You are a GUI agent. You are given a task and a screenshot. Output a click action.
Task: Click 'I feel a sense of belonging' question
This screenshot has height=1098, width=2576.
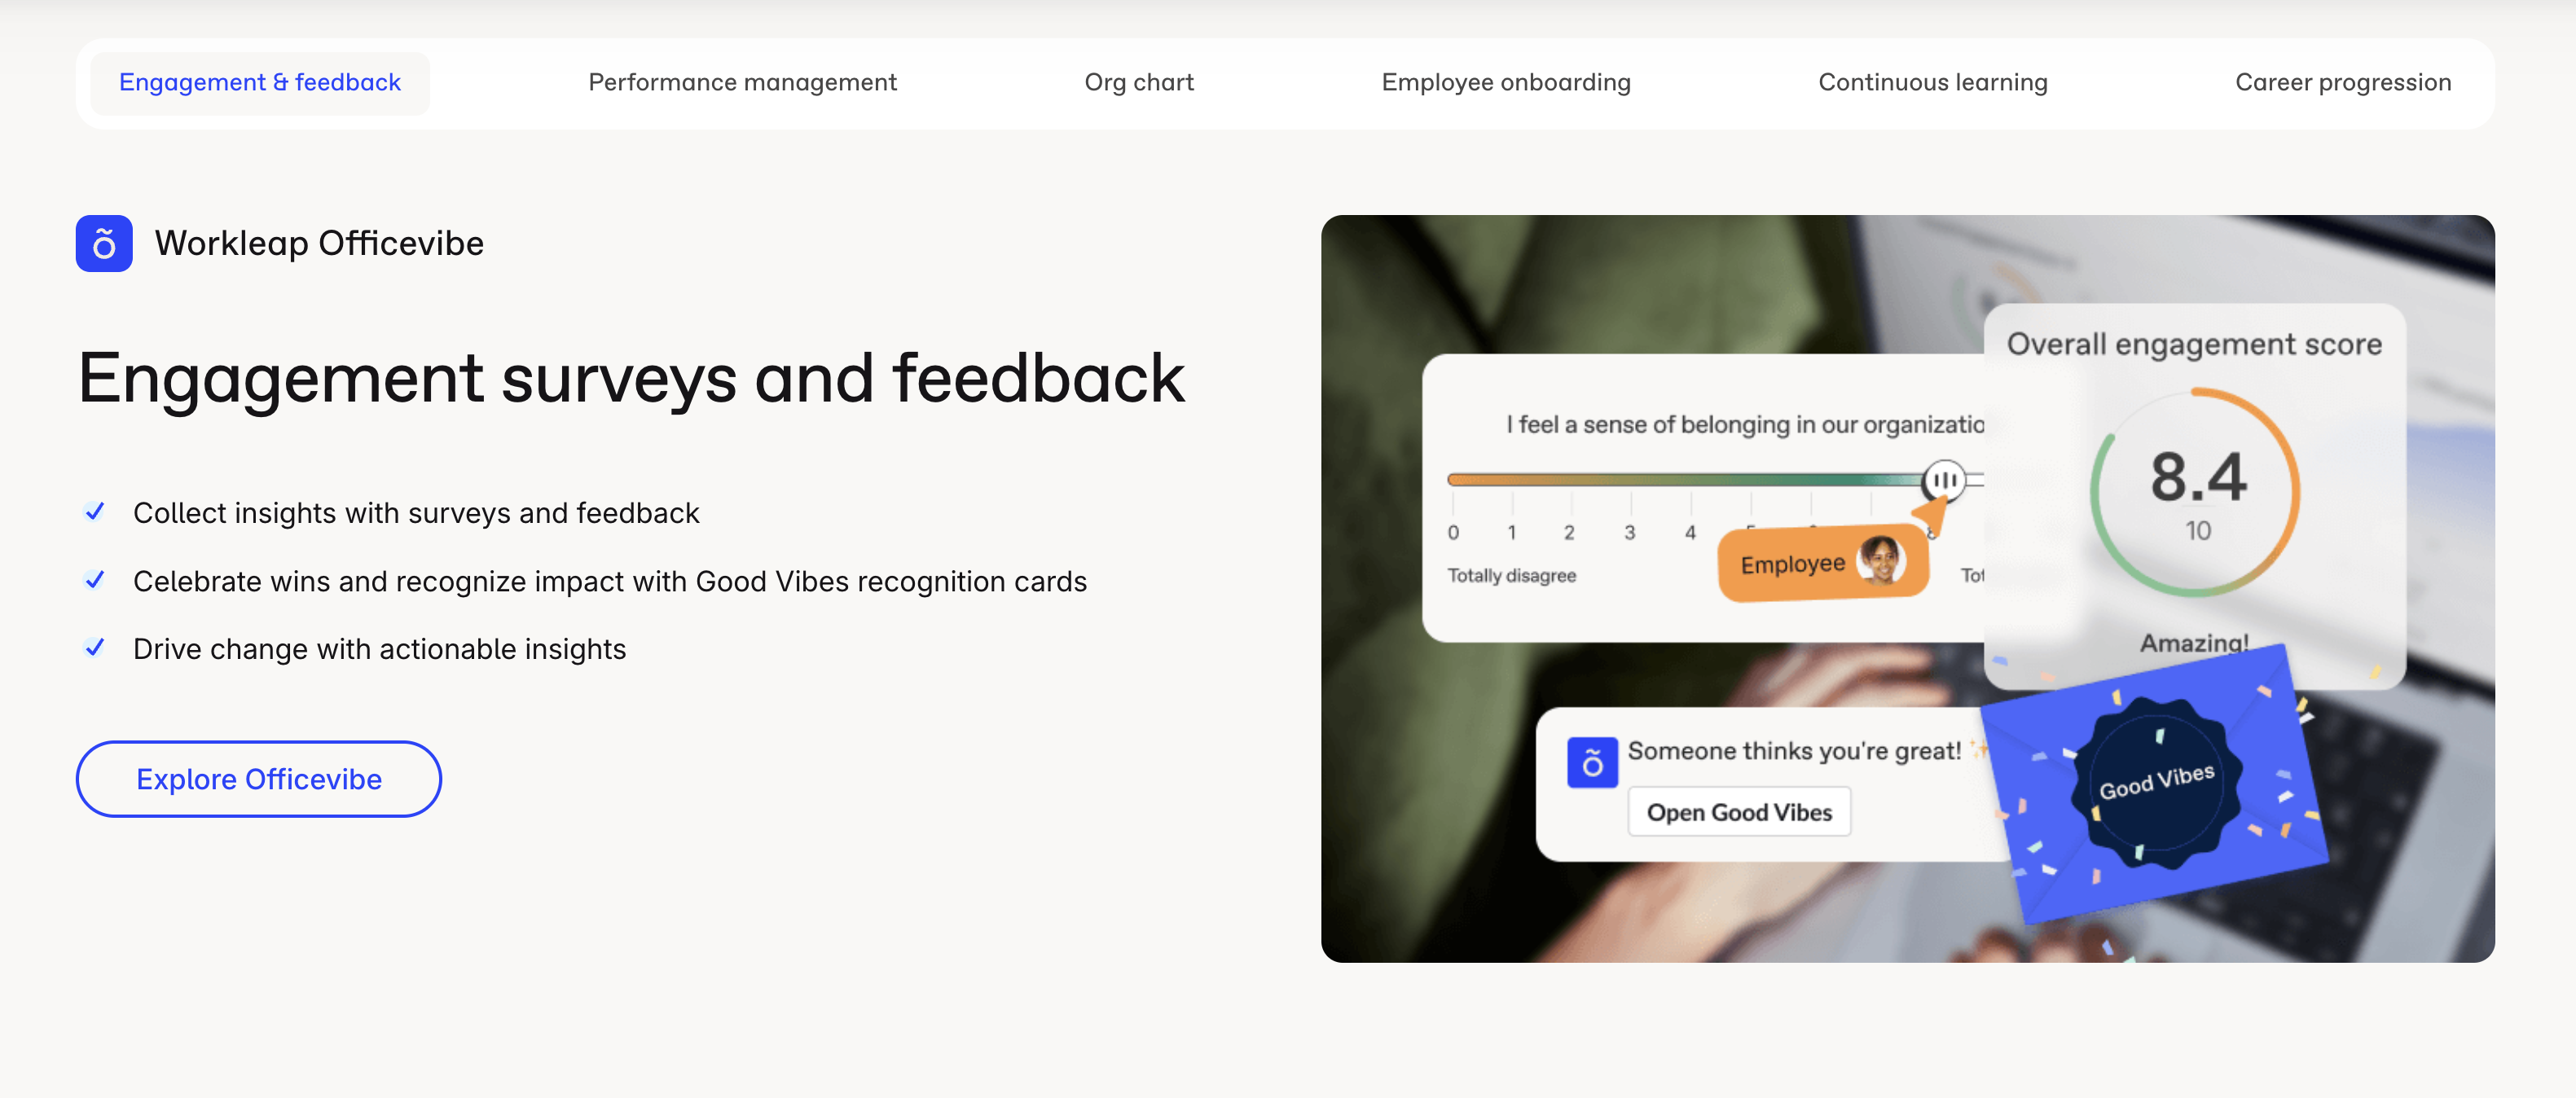[x=1745, y=425]
